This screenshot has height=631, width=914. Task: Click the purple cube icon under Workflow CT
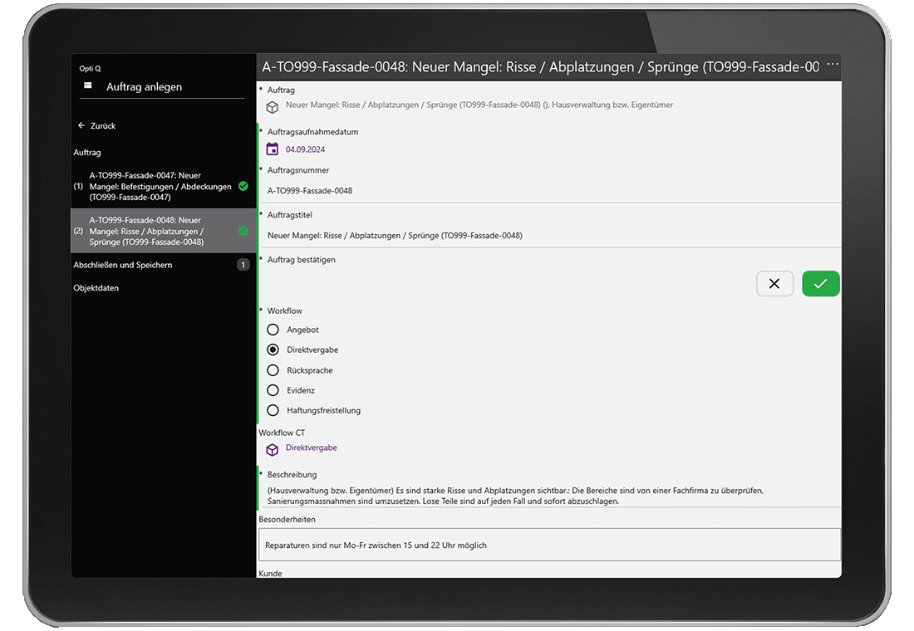273,449
